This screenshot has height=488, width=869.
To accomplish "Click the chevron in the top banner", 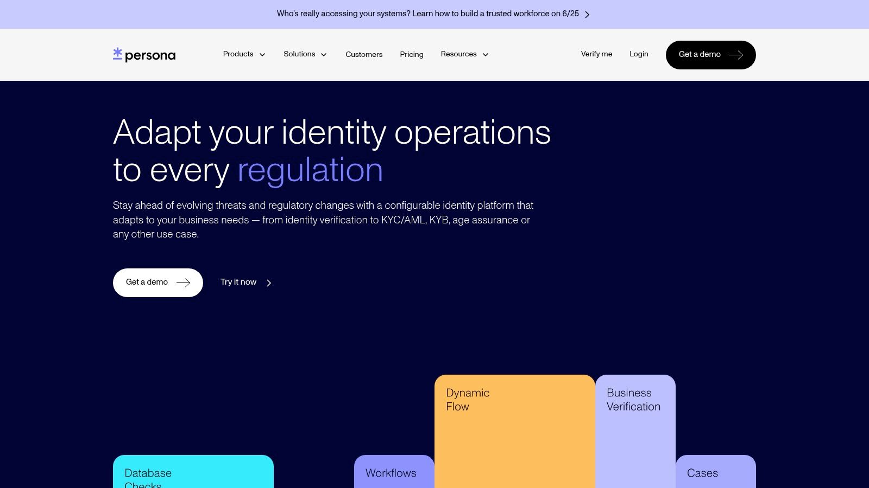I will pos(587,15).
